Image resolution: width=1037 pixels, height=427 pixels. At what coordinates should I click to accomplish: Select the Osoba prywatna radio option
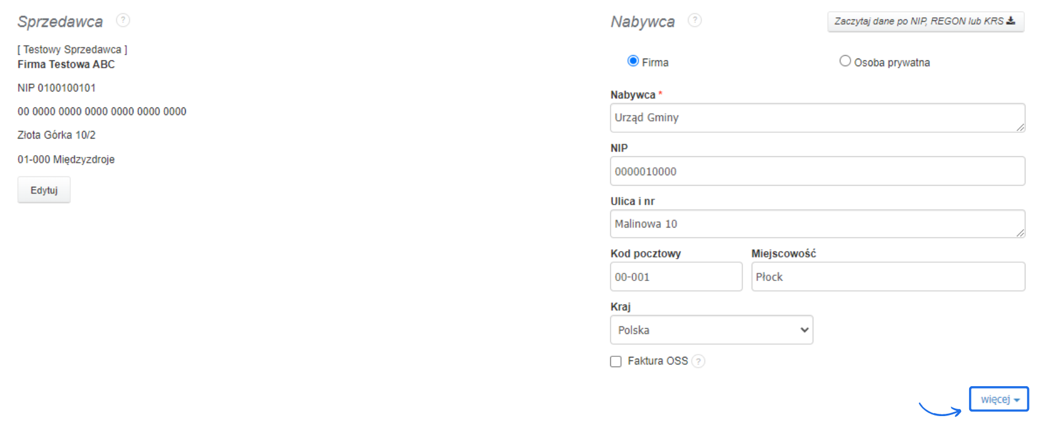845,61
